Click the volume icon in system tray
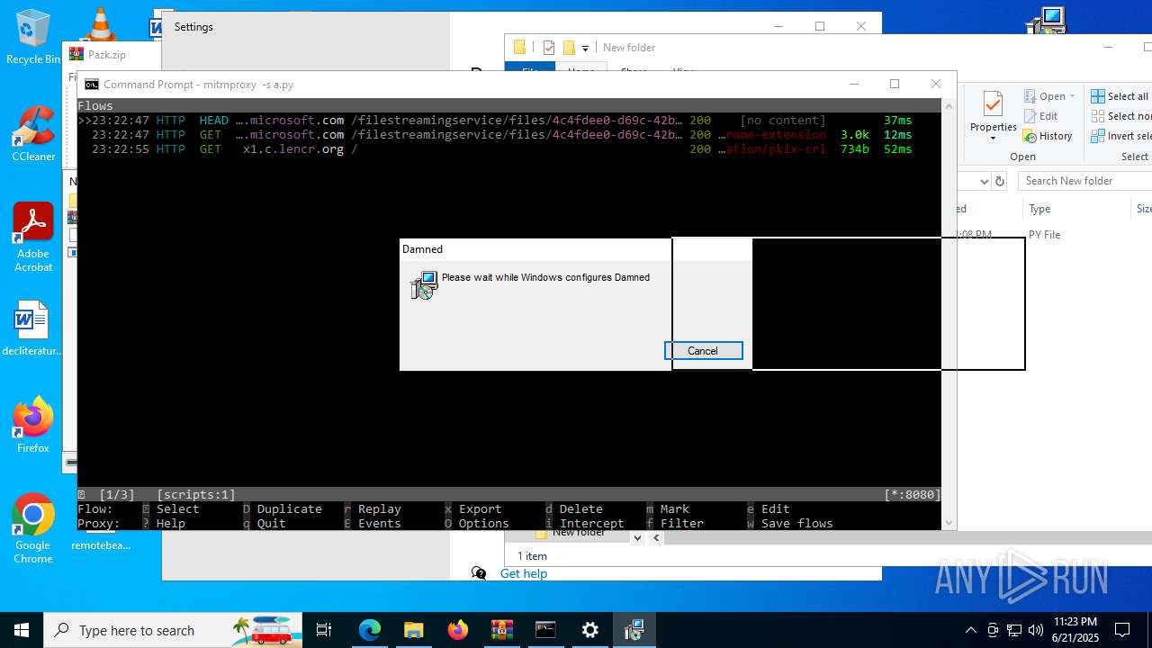 [x=1036, y=630]
